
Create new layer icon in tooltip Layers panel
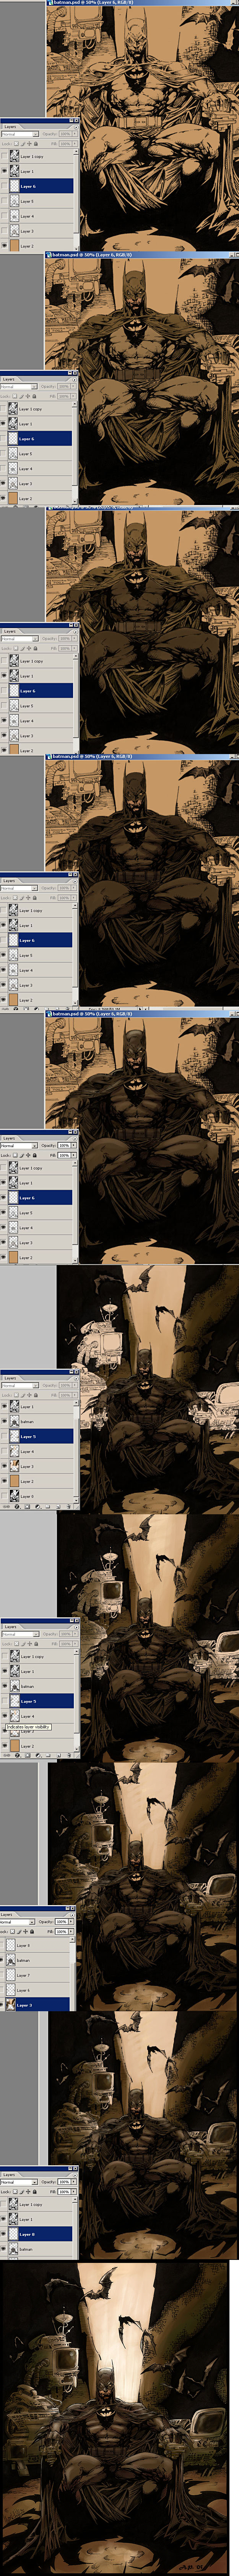point(58,1755)
